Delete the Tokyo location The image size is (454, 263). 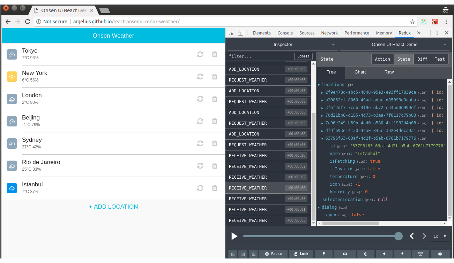[x=215, y=54]
